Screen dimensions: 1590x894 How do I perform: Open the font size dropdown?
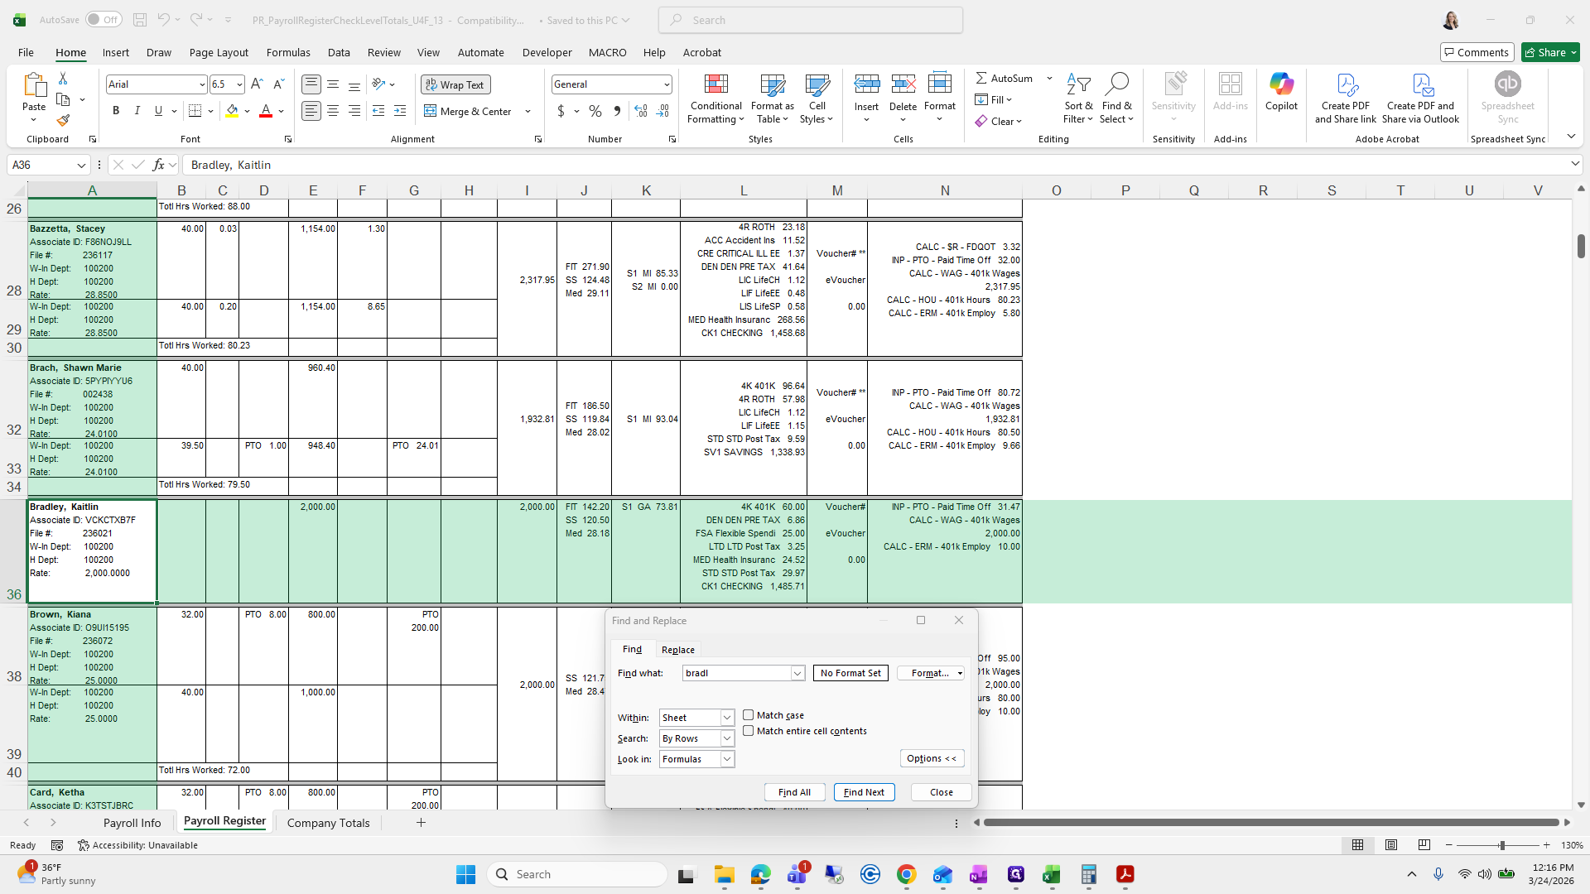tap(239, 84)
